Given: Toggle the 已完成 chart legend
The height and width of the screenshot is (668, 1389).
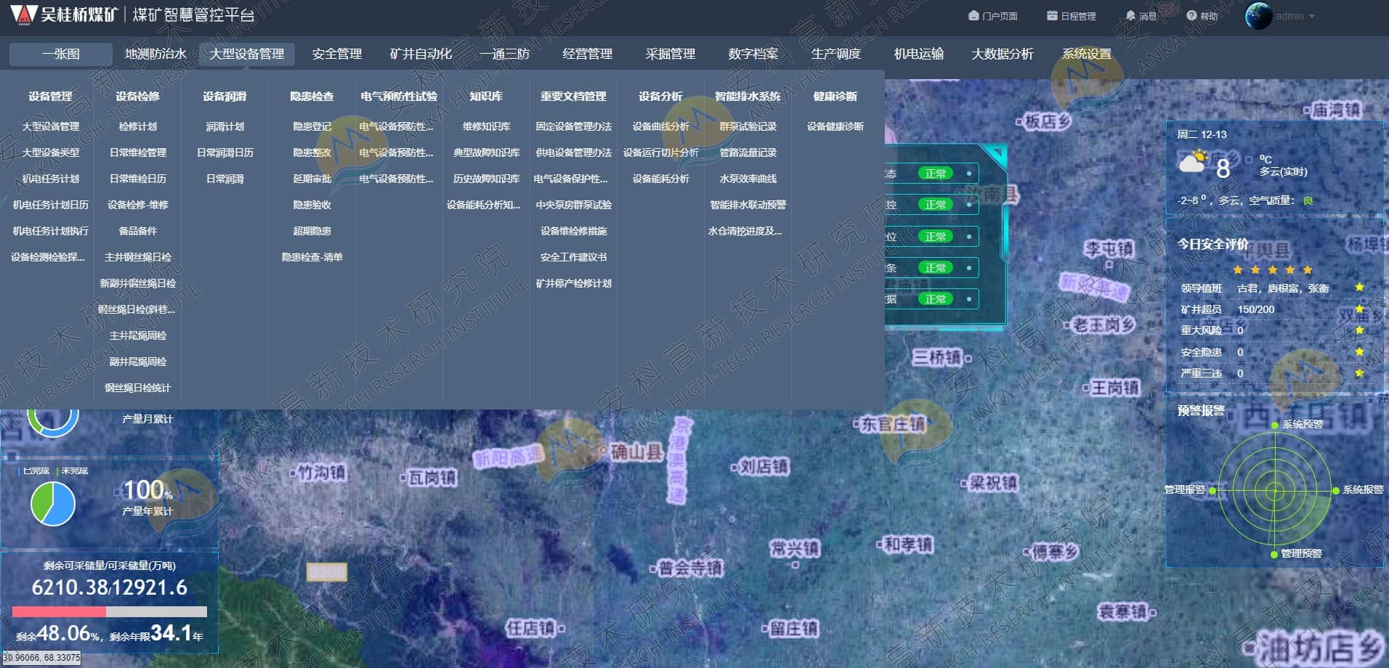Looking at the screenshot, I should point(35,471).
